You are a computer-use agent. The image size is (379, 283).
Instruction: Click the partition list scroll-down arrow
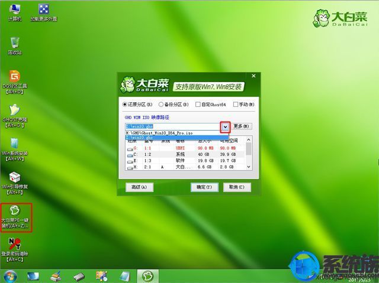click(249, 167)
